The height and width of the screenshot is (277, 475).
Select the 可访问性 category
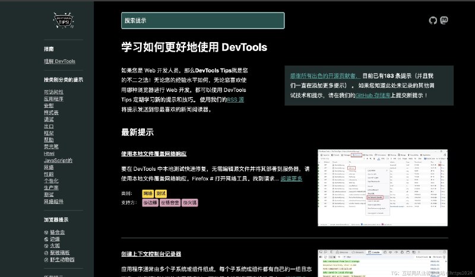click(53, 92)
